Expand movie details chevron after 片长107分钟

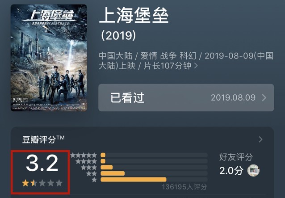pos(196,66)
